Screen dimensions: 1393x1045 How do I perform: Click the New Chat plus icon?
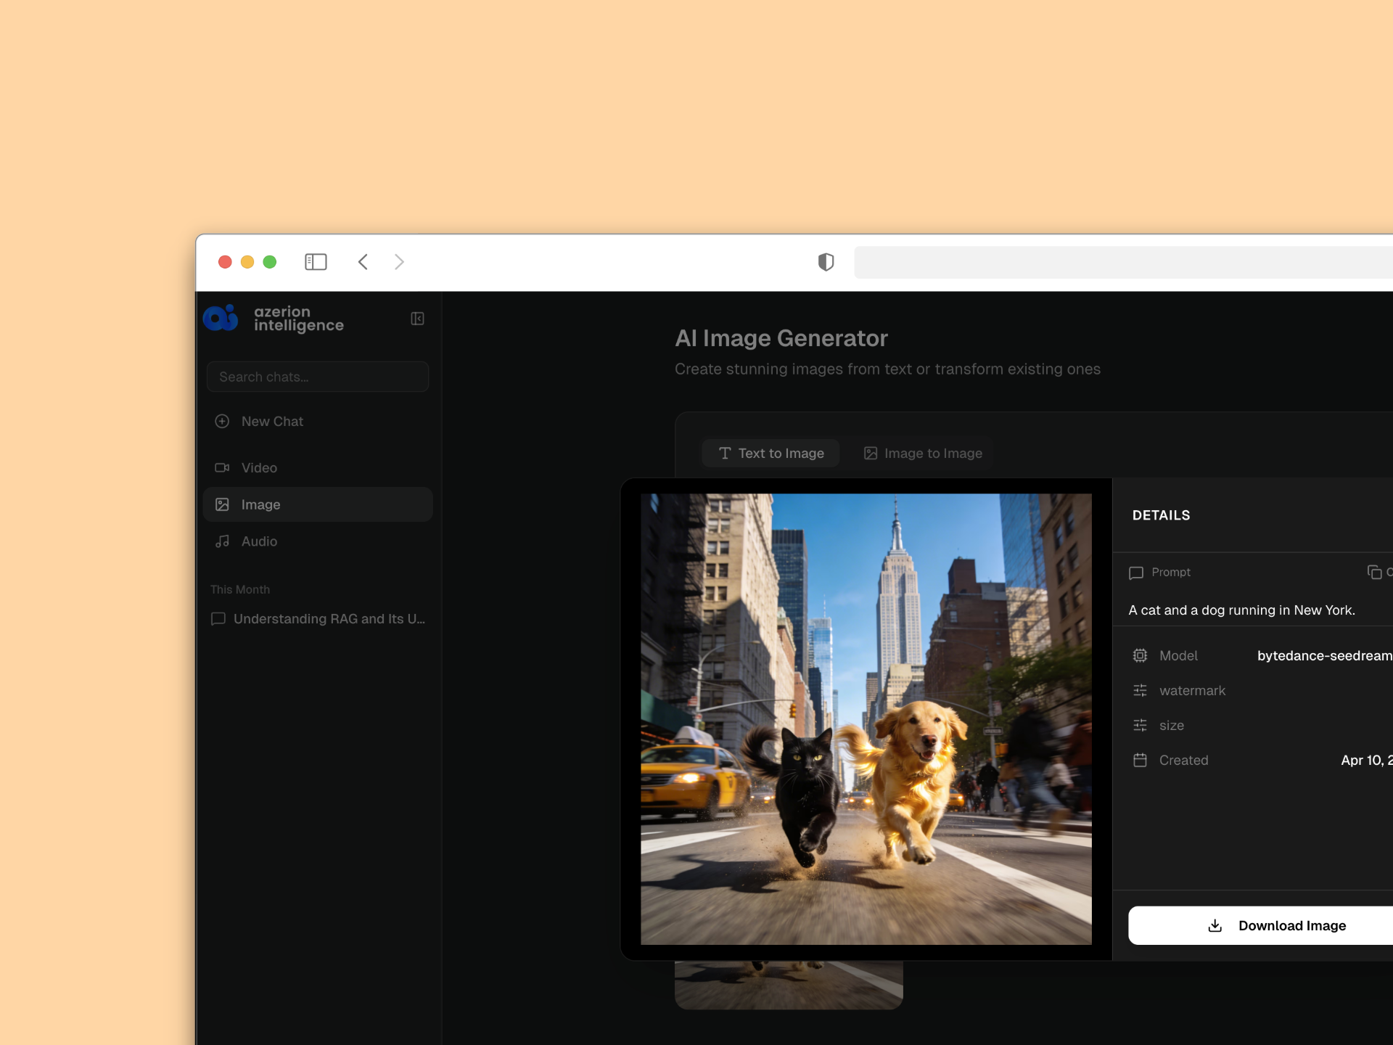coord(222,422)
